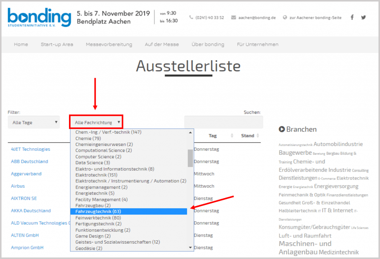
Task: Select Game Design (2) option
Action: pos(93,236)
